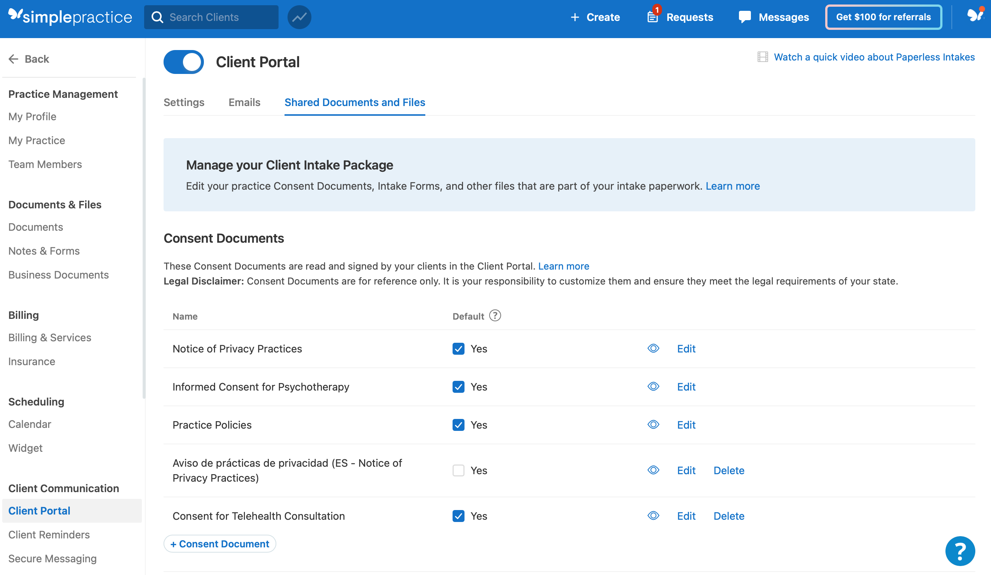
Task: Open Messages via the chat bubble icon
Action: (745, 17)
